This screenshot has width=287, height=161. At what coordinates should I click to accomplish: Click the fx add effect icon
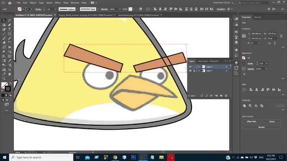(244, 74)
